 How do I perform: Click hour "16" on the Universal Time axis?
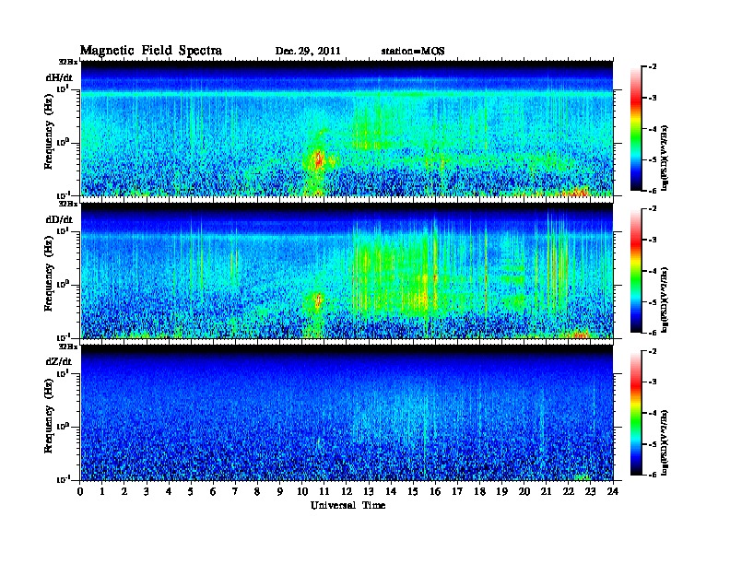pyautogui.click(x=435, y=492)
